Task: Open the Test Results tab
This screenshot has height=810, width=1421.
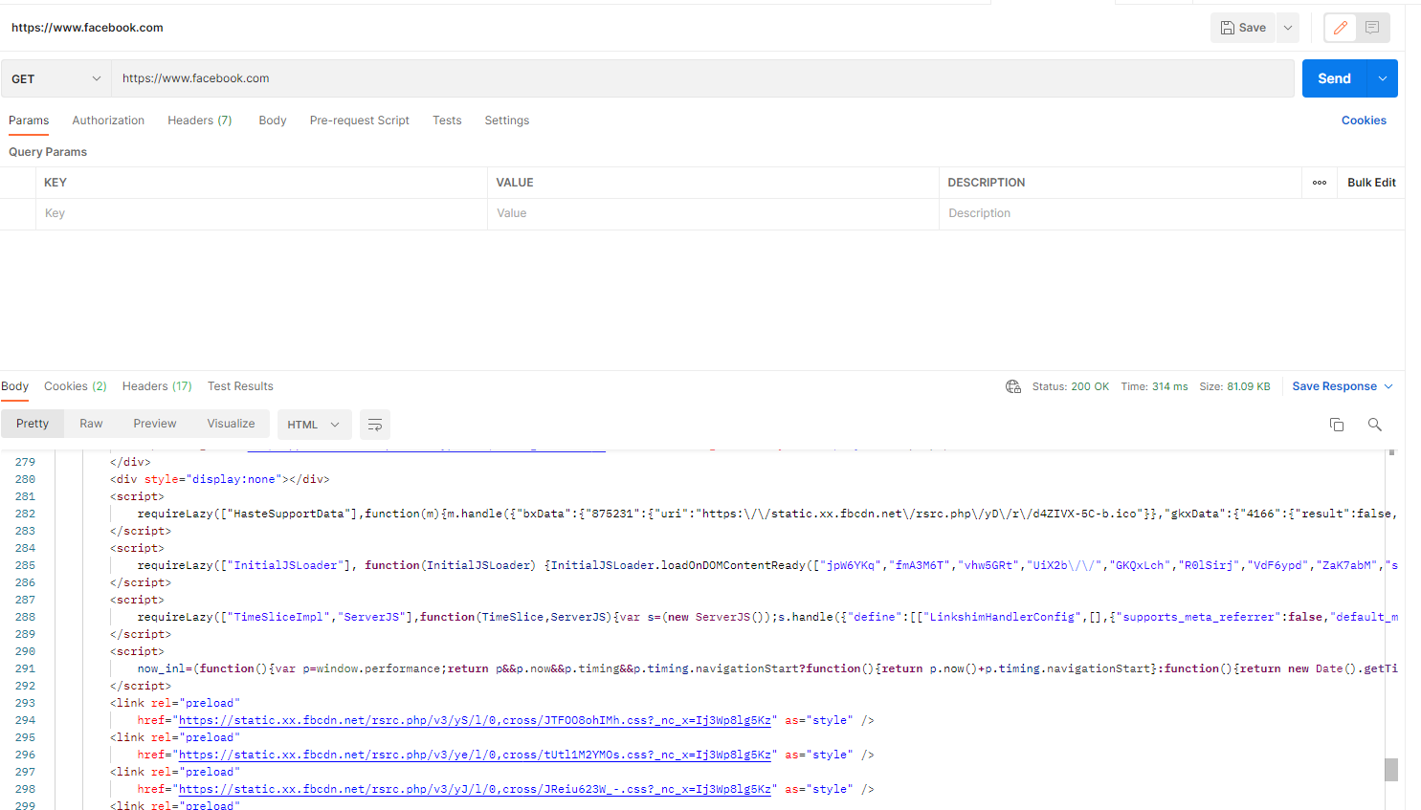Action: pos(240,386)
